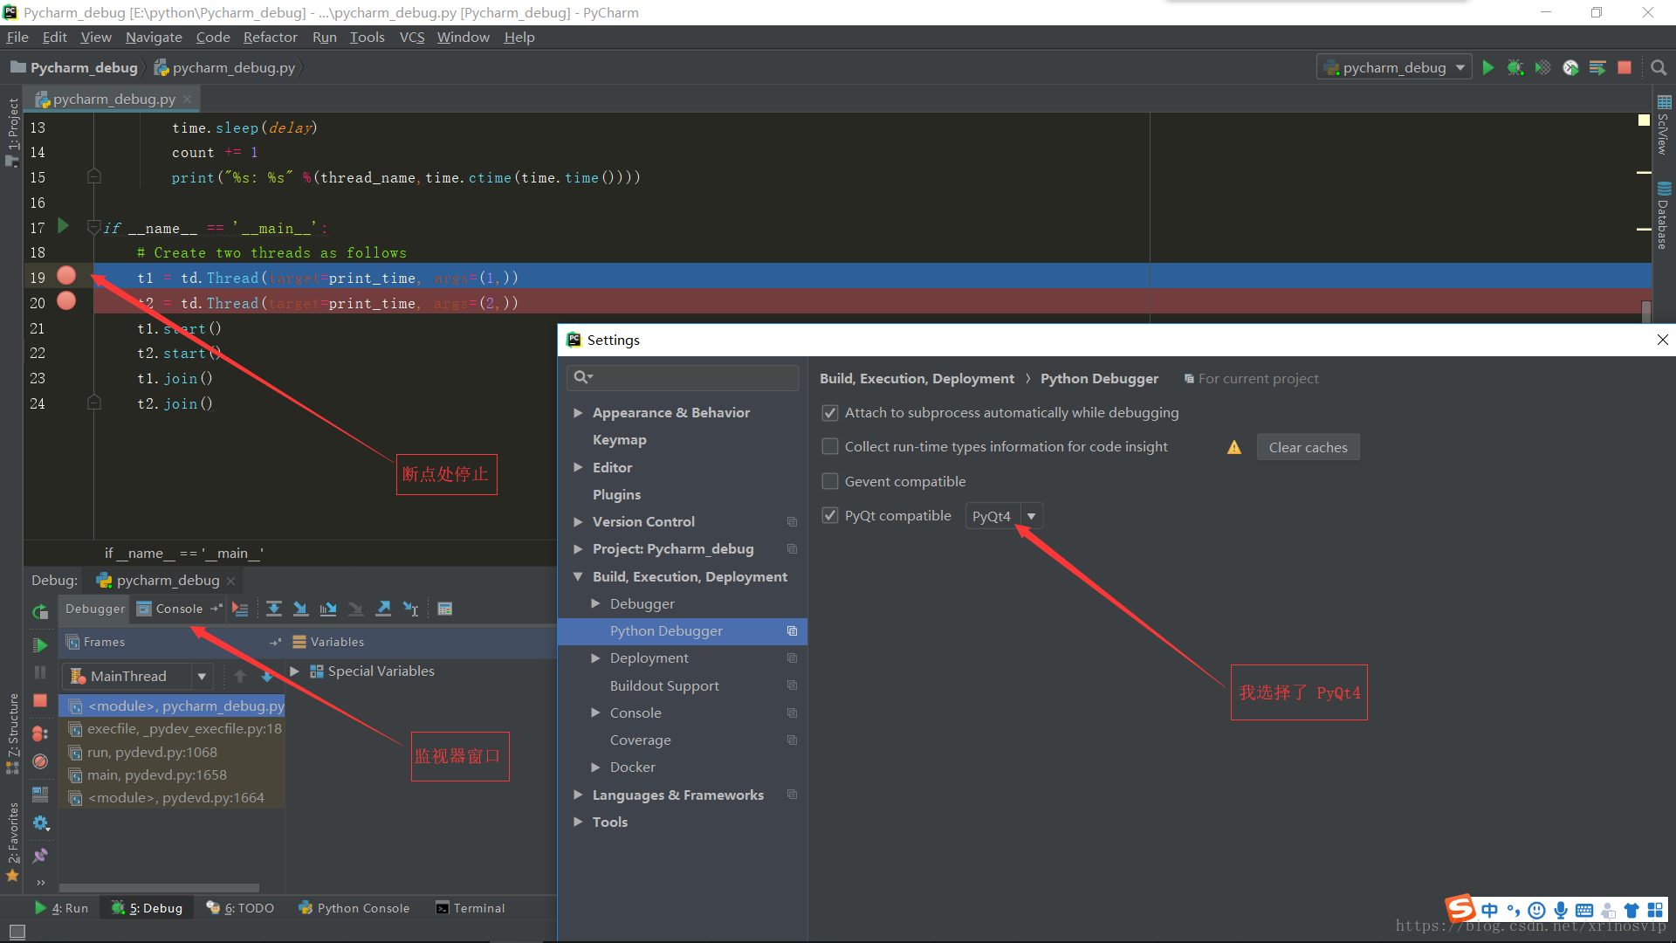1676x943 pixels.
Task: Click the Clear caches button
Action: (x=1308, y=447)
